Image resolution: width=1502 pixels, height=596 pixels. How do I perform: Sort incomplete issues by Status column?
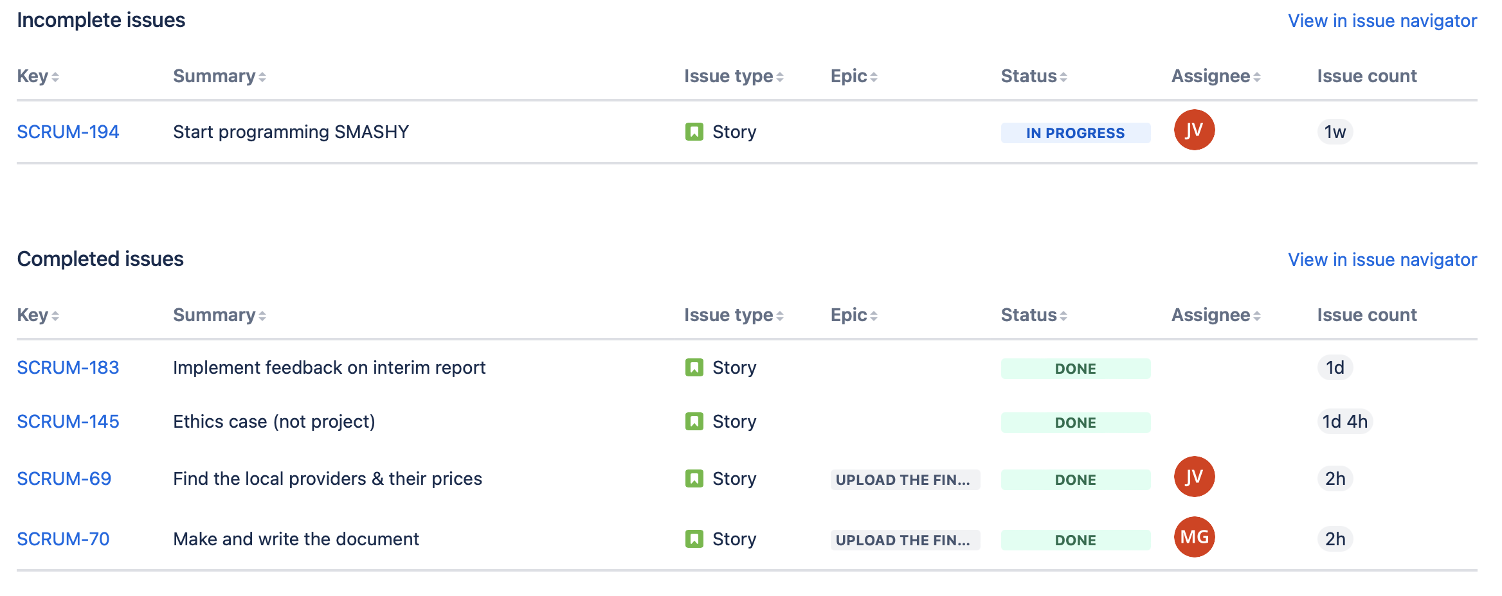click(1033, 76)
